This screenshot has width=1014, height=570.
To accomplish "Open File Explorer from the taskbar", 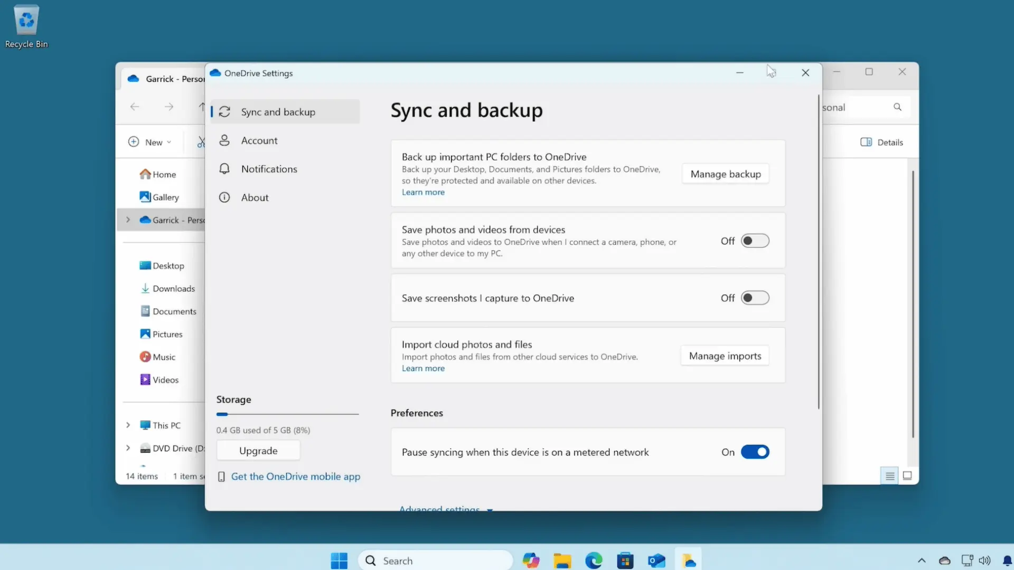I will [x=562, y=560].
